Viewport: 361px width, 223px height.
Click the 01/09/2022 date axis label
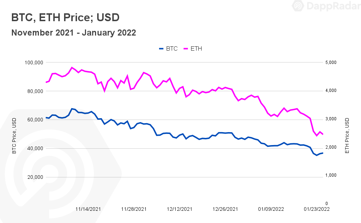pyautogui.click(x=271, y=209)
